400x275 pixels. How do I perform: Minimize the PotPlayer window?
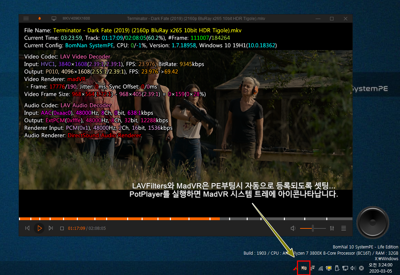pos(318,18)
